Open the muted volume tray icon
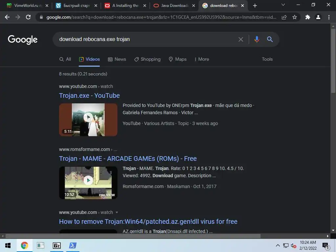The width and height of the screenshot is (336, 252). pyautogui.click(x=293, y=245)
